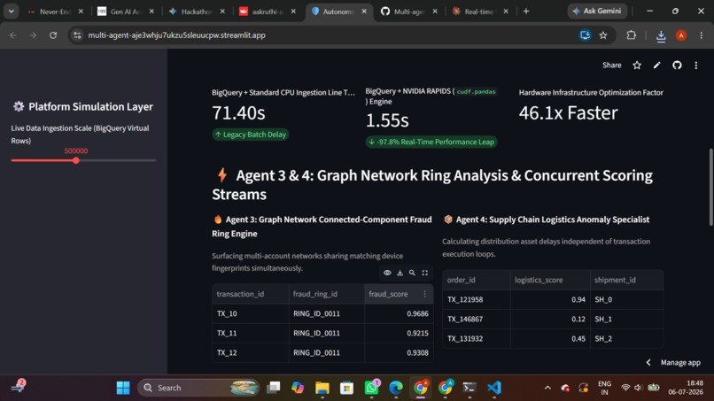Search the fraud ring table
714x401 pixels.
pos(412,273)
